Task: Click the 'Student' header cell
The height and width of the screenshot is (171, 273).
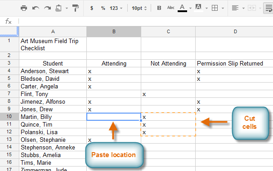Action: (x=53, y=63)
